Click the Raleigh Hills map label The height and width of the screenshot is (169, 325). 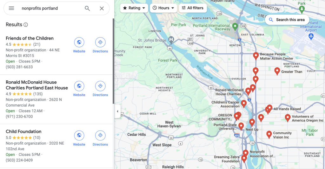click(173, 167)
